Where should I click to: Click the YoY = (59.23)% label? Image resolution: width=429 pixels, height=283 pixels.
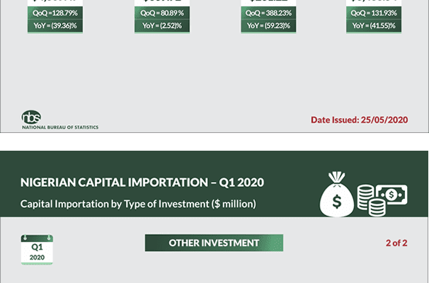coord(268,26)
